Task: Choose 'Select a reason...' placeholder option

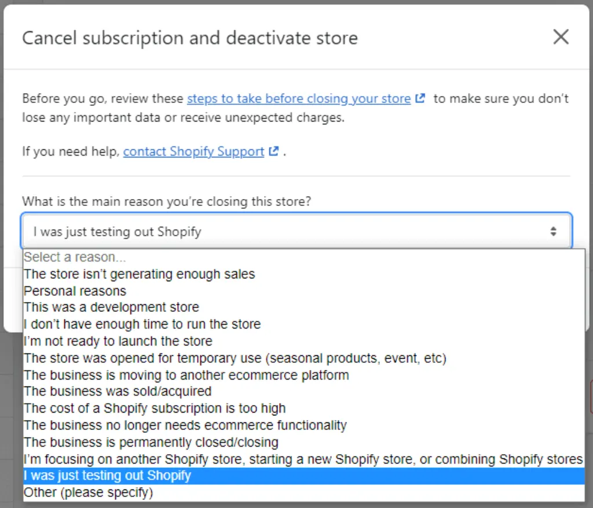Action: (x=303, y=257)
